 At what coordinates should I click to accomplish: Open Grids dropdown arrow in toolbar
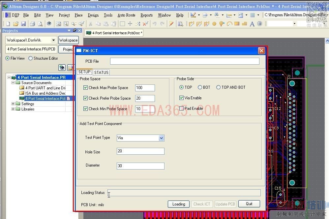click(258, 15)
